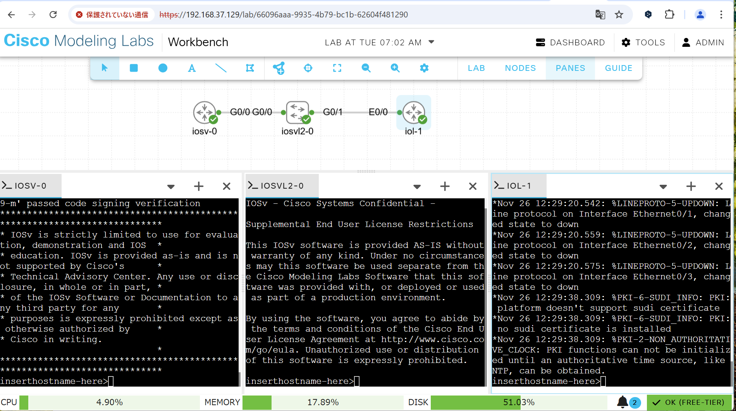
Task: Bookmark this page with the star
Action: click(x=619, y=15)
